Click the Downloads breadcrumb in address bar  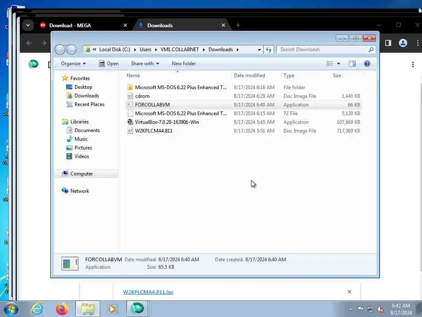(x=221, y=50)
